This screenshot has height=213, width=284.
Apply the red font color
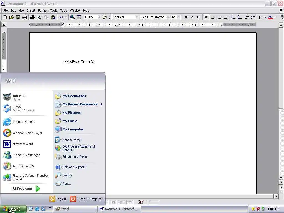coord(270,17)
